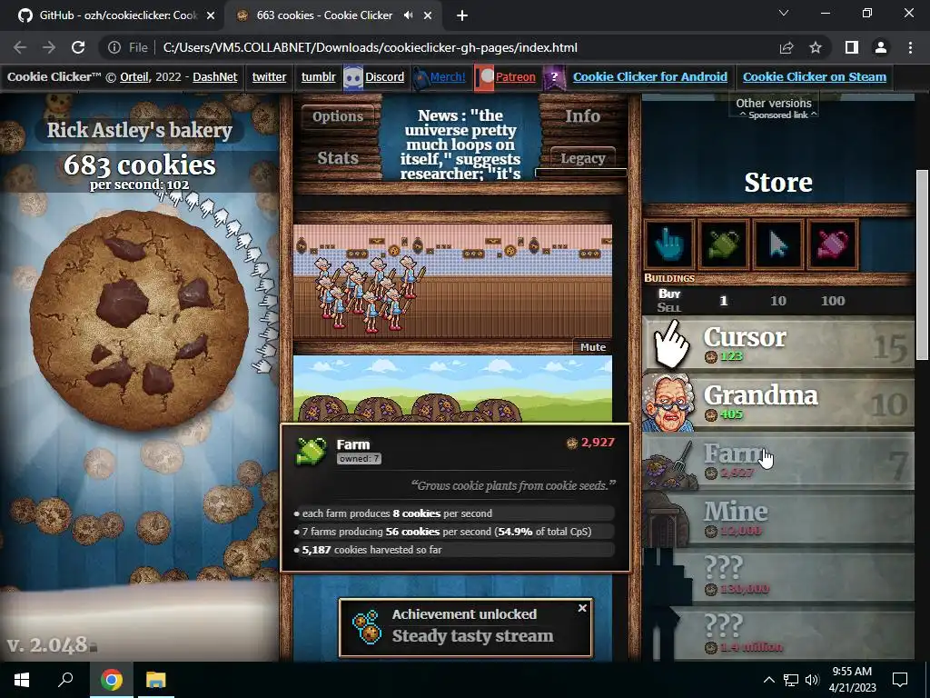Click the ??? building costing 1.4 million
Screen dimensions: 930x698
[x=778, y=635]
